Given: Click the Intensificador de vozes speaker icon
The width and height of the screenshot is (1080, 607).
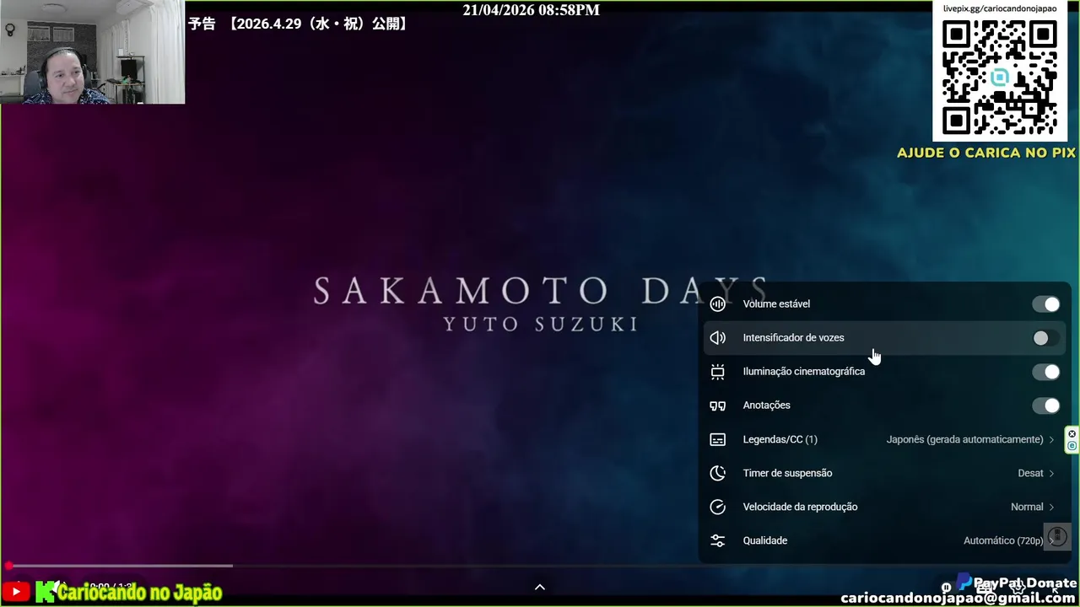Looking at the screenshot, I should [717, 338].
